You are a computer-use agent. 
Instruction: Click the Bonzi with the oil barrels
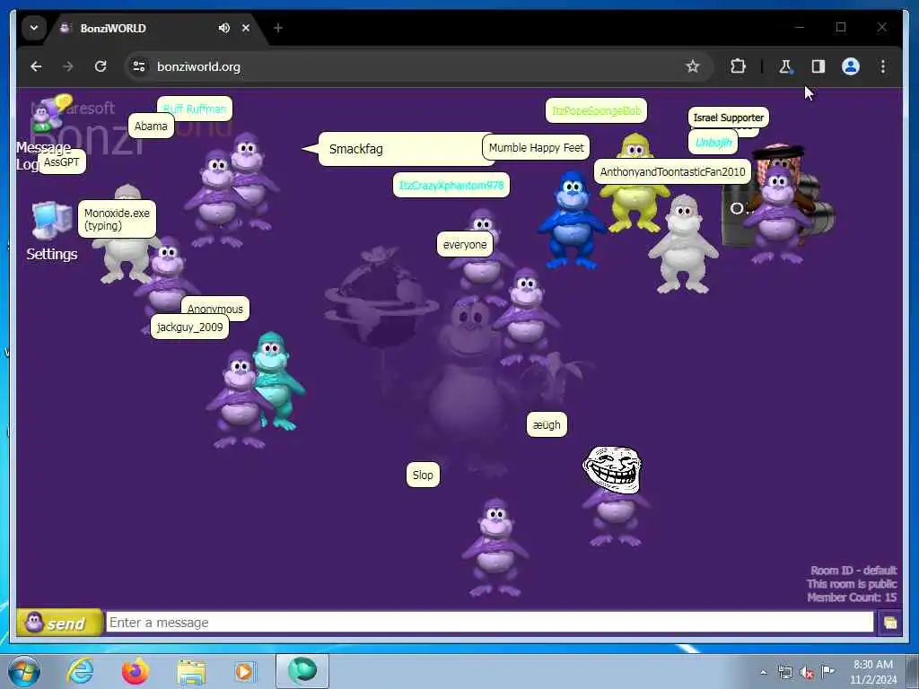(x=777, y=204)
